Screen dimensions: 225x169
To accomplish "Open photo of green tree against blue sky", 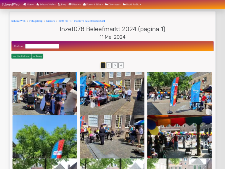I will [x=45, y=137].
